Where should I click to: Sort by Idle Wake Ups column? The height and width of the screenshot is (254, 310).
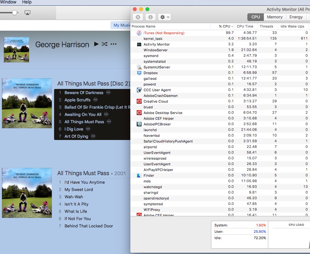coord(293,26)
